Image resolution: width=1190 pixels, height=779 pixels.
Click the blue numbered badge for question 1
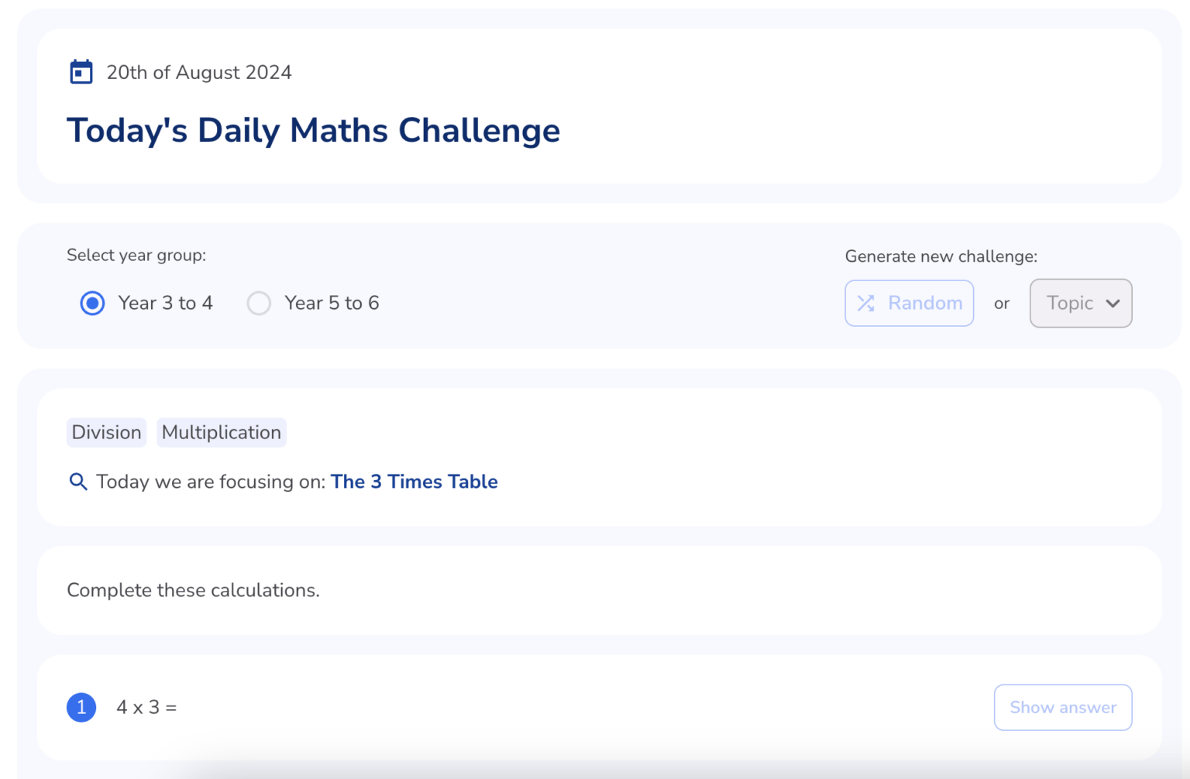pyautogui.click(x=81, y=707)
